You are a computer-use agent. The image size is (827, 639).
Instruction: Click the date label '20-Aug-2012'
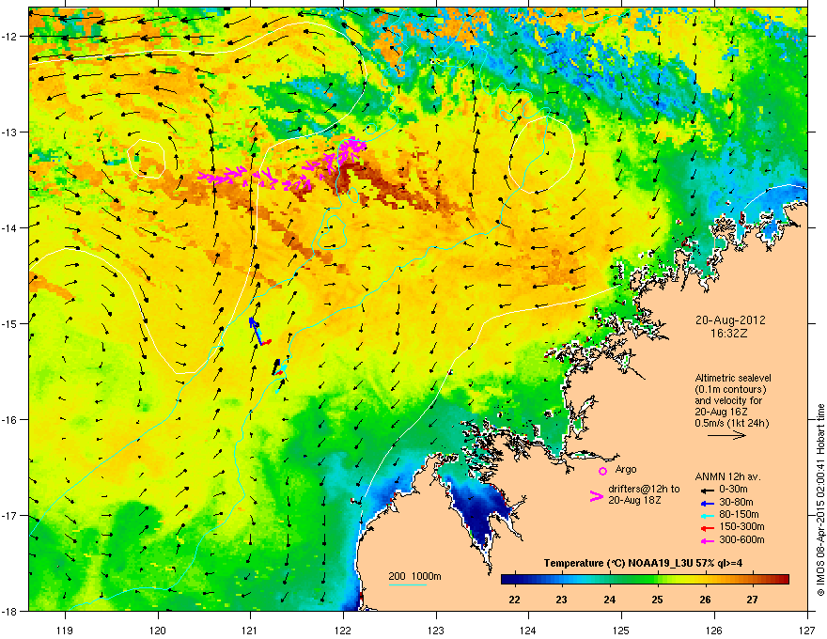[x=730, y=320]
